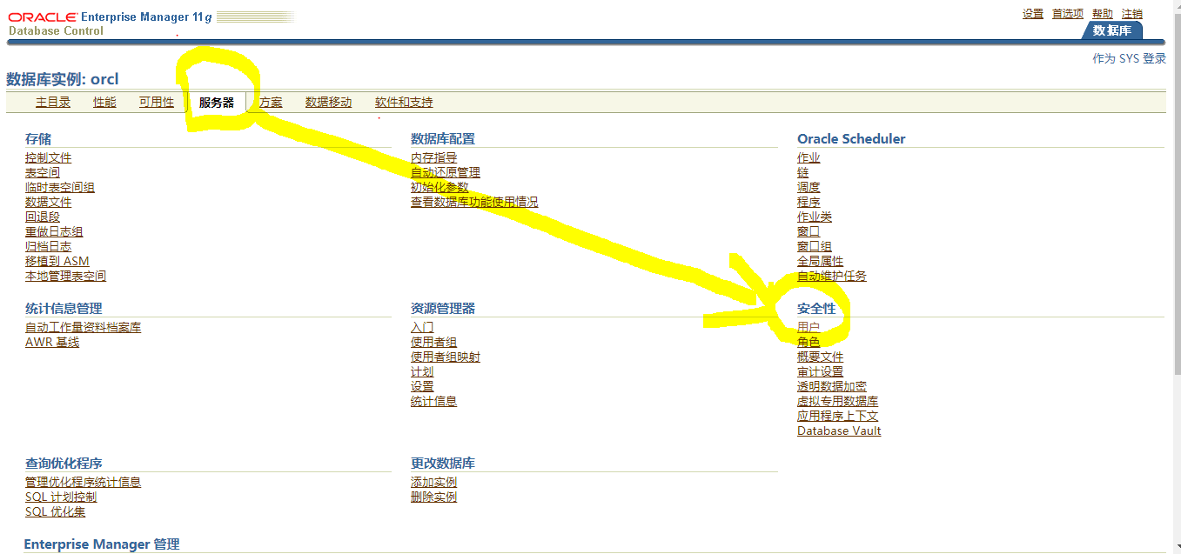Image resolution: width=1181 pixels, height=554 pixels.
Task: Click the 设置 link under 资源管理器
Action: [422, 386]
